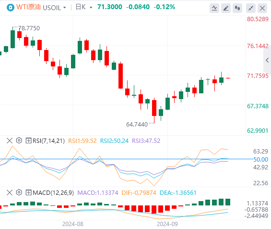Viewport: 271px width, 229px height.
Task: Click the WTI原油 symbol name
Action: (x=28, y=7)
